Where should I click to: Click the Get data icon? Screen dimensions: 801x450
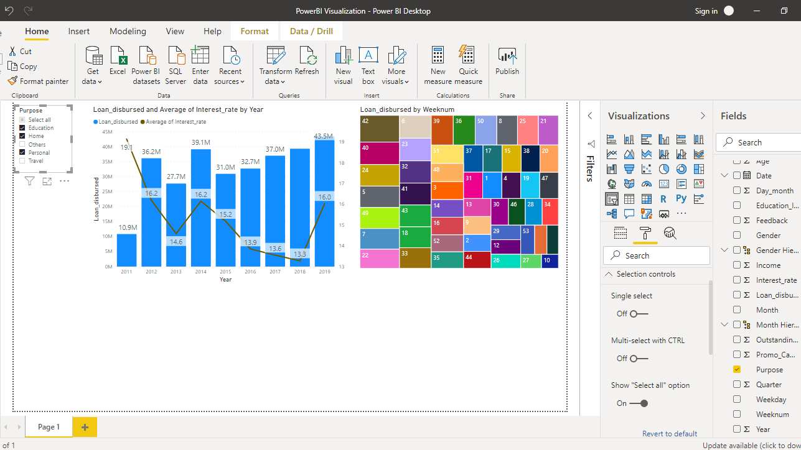coord(93,56)
